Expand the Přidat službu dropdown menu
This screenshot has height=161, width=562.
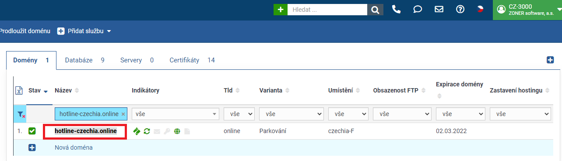[84, 31]
